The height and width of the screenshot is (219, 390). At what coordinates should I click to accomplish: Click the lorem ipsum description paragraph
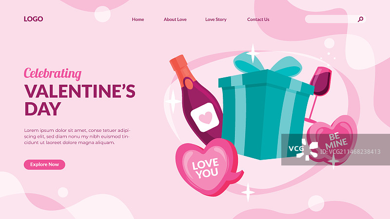coord(77,136)
